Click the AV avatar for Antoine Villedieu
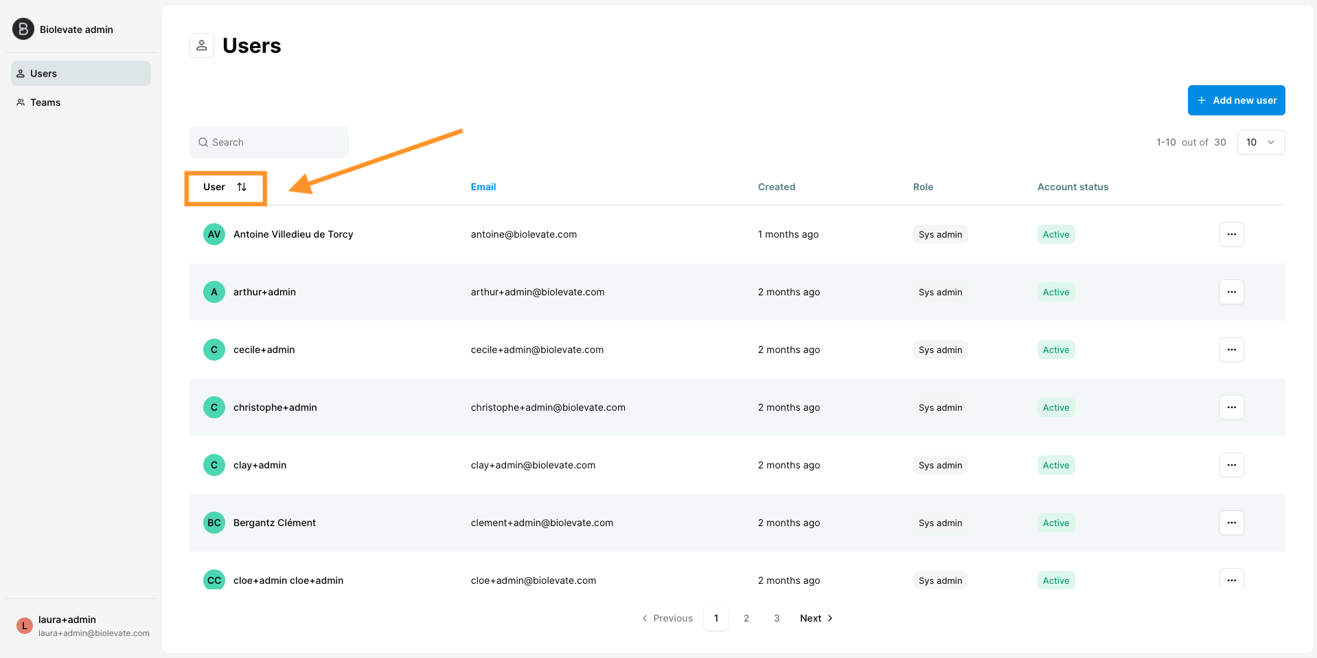This screenshot has height=658, width=1317. tap(214, 234)
